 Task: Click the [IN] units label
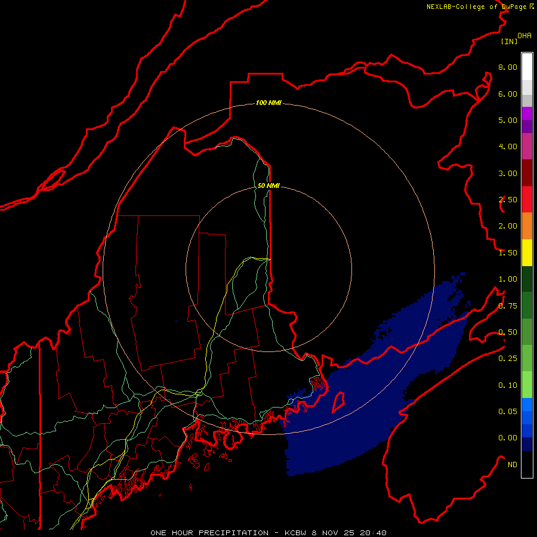[509, 41]
